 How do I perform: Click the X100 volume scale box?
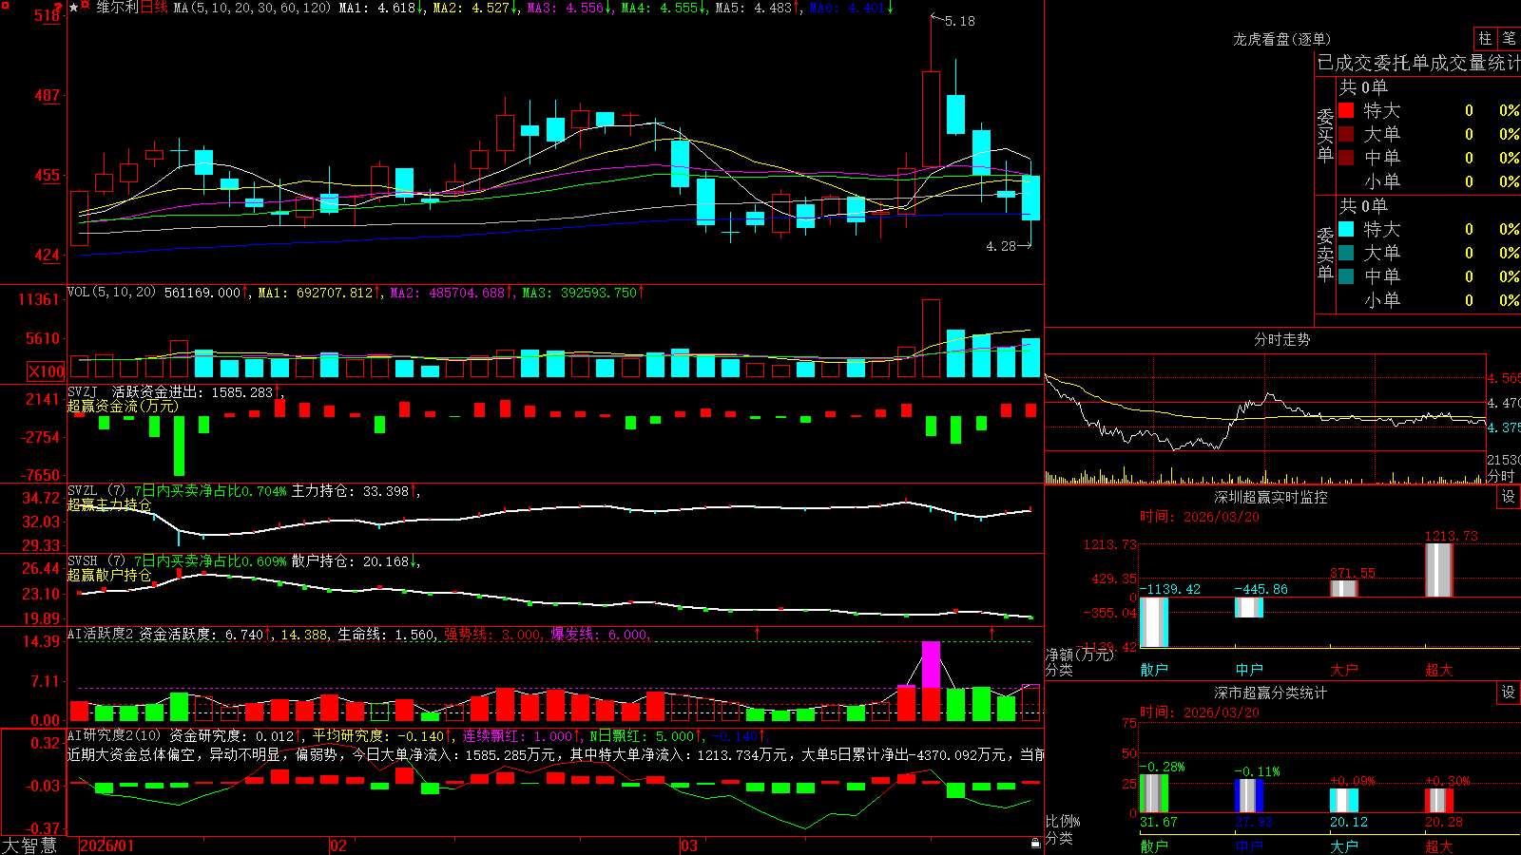tap(47, 371)
